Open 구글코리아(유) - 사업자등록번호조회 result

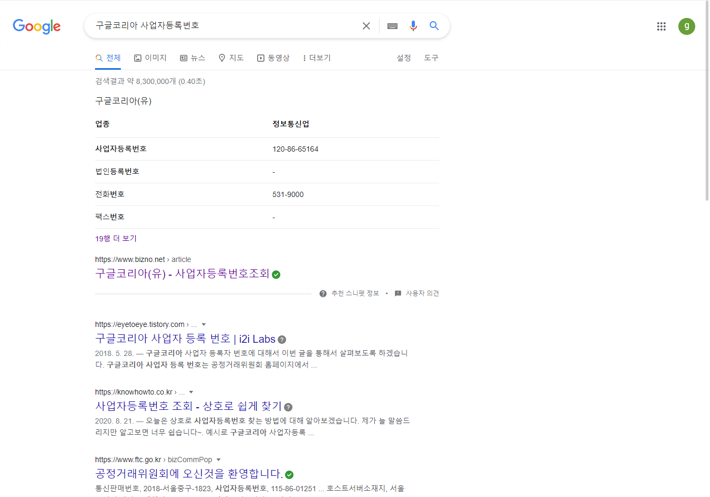182,274
